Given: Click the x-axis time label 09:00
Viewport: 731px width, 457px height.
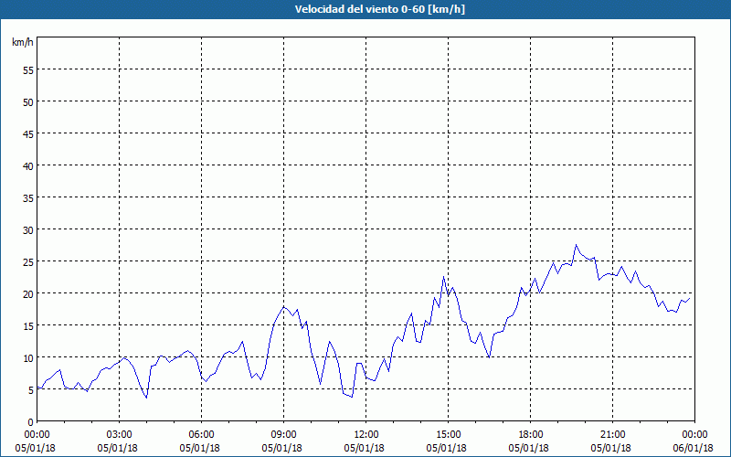Looking at the screenshot, I should point(284,435).
